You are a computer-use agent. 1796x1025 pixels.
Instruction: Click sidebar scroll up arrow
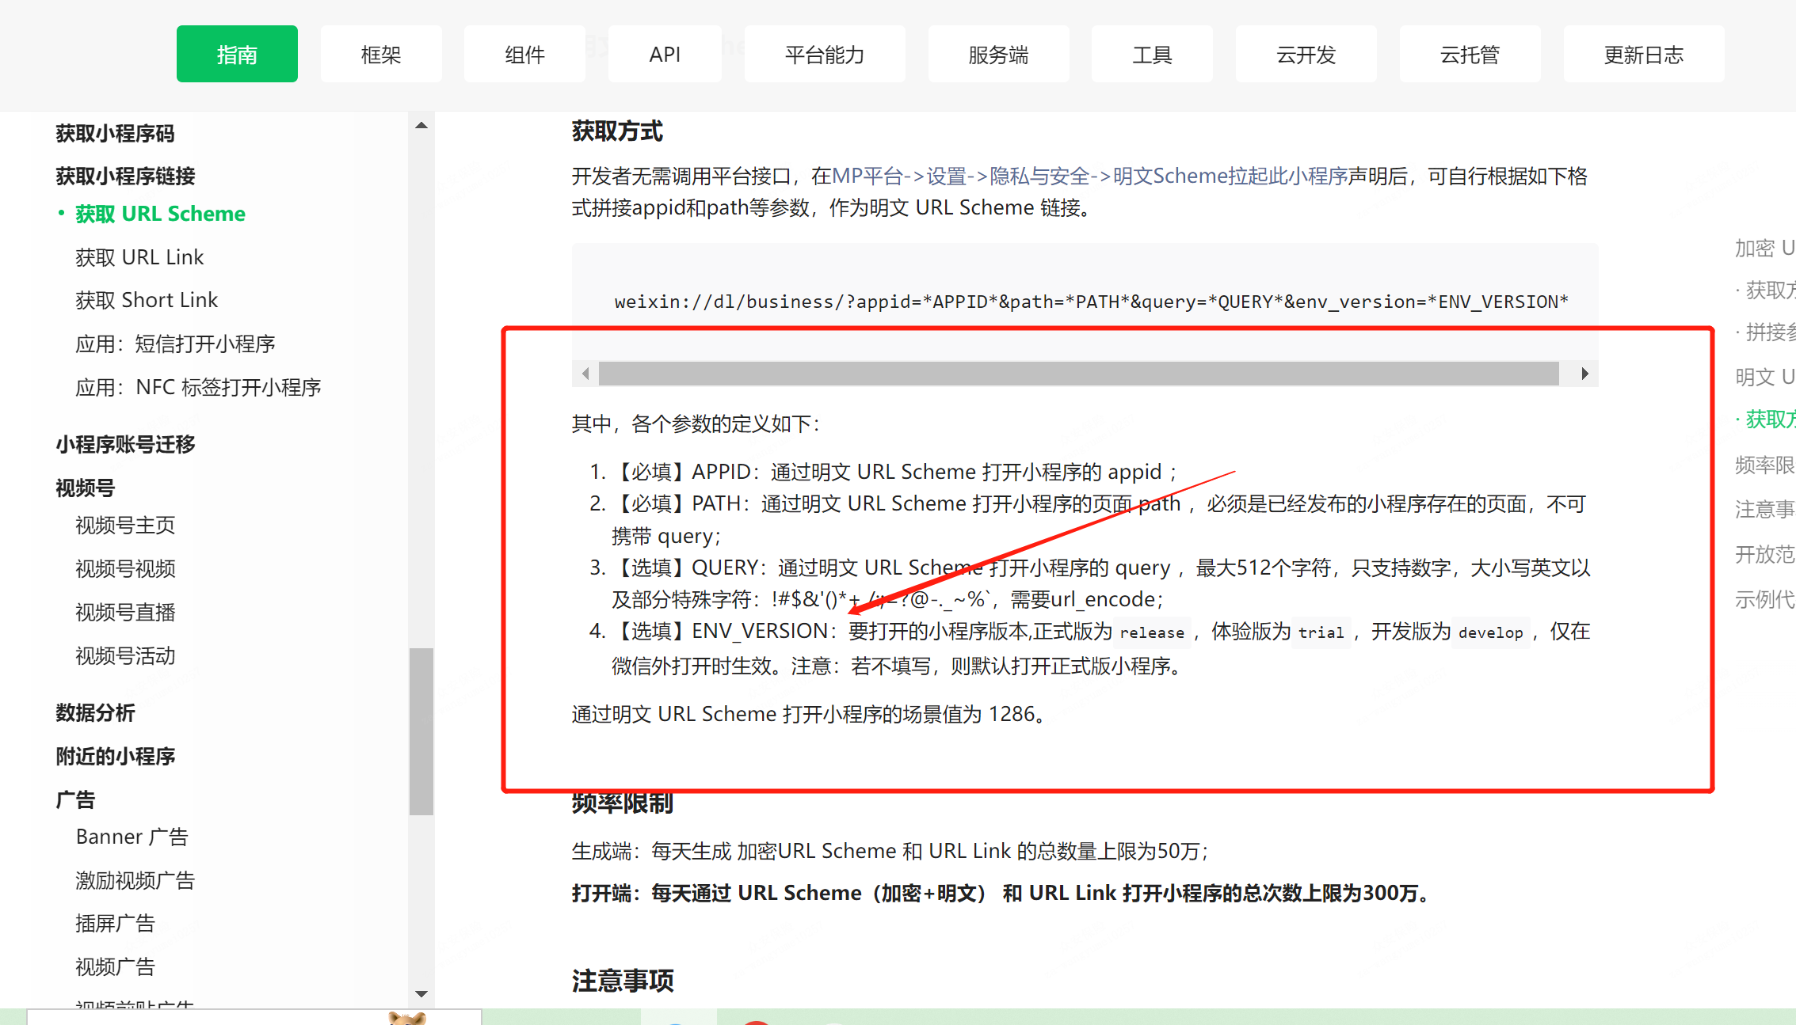coord(421,126)
